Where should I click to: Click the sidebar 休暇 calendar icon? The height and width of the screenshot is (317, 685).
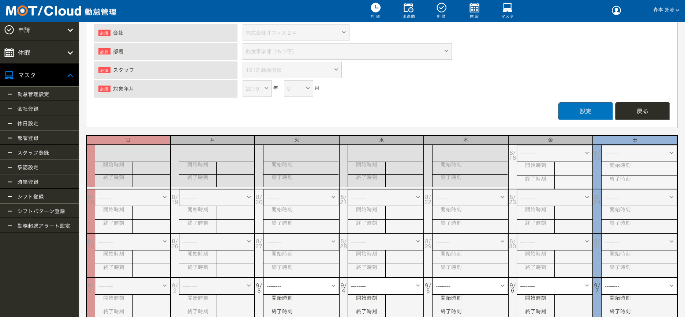pyautogui.click(x=9, y=53)
